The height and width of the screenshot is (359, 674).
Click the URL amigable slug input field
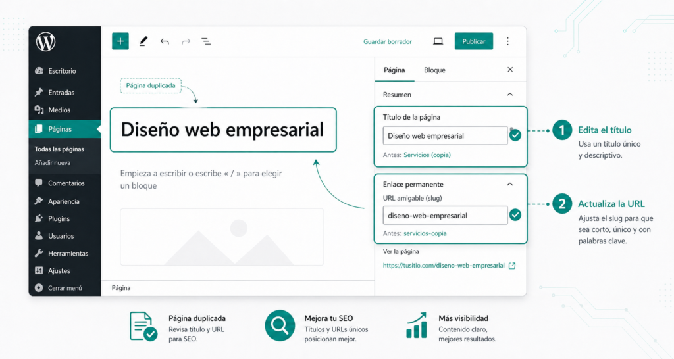click(x=446, y=215)
